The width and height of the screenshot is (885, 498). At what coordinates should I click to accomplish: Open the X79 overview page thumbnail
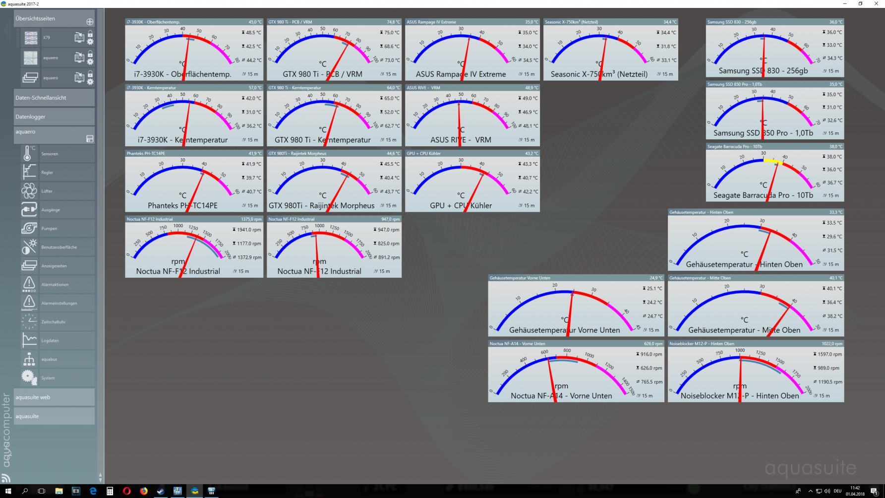(x=31, y=38)
